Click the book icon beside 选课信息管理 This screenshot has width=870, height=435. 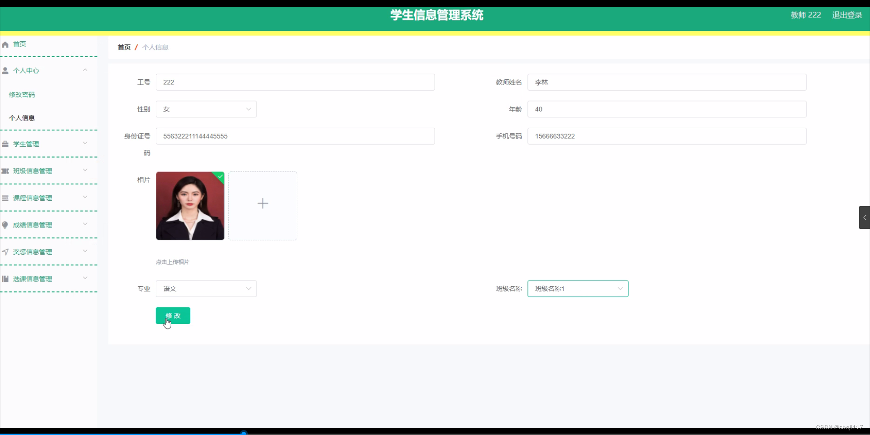5,279
